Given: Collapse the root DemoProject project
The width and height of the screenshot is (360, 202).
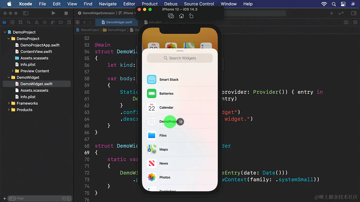Looking at the screenshot, I should click(5, 32).
